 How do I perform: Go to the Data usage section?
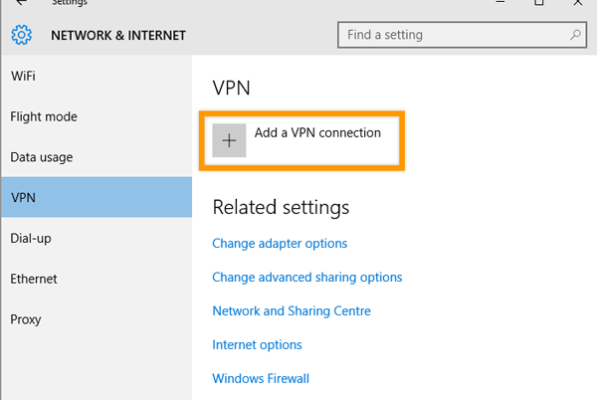[x=42, y=157]
